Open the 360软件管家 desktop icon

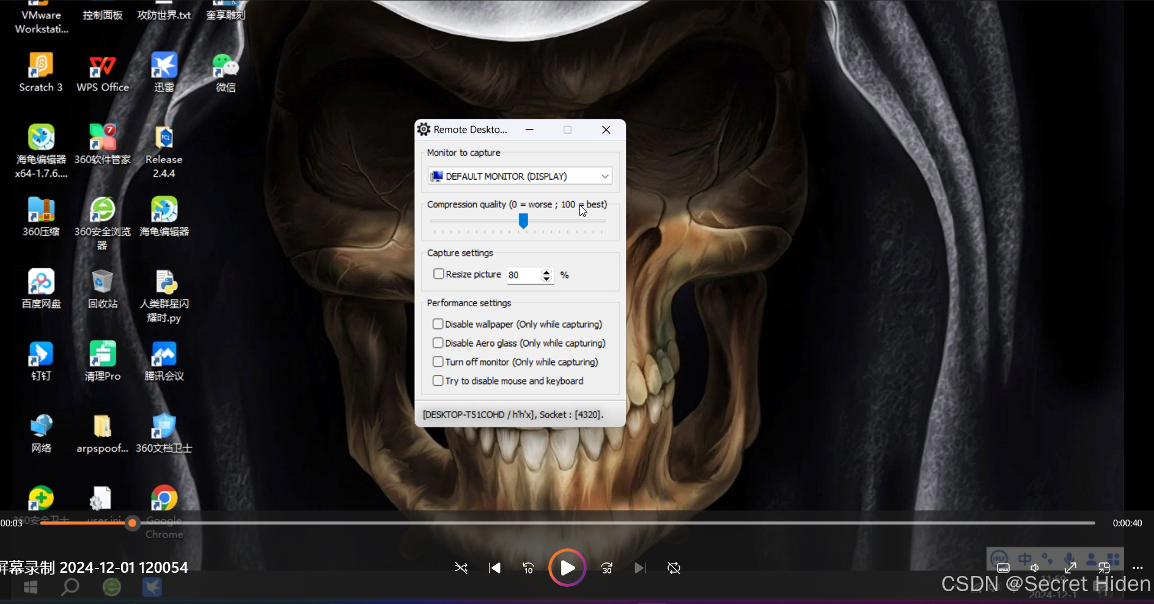point(103,144)
